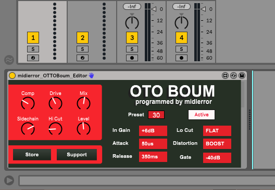
Task: Open the Distortion BOOST dropdown
Action: pos(217,144)
